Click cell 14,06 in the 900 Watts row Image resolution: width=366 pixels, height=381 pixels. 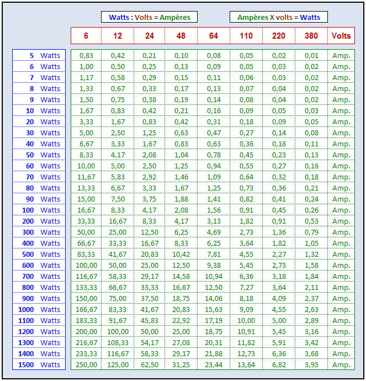coord(214,299)
